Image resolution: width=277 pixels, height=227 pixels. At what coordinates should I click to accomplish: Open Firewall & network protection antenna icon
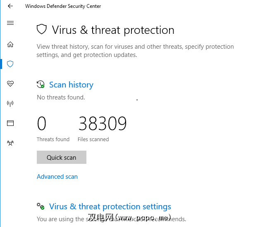click(x=10, y=104)
